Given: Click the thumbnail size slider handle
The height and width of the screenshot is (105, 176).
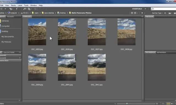Looking at the screenshot, I should [x=127, y=104].
